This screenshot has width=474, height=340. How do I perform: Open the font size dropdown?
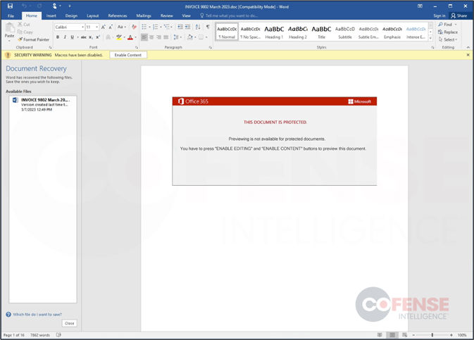(92, 27)
